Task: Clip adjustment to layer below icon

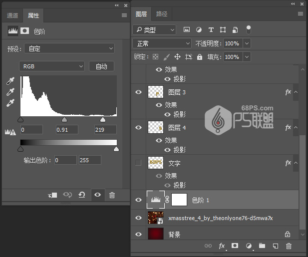Action: coord(52,195)
